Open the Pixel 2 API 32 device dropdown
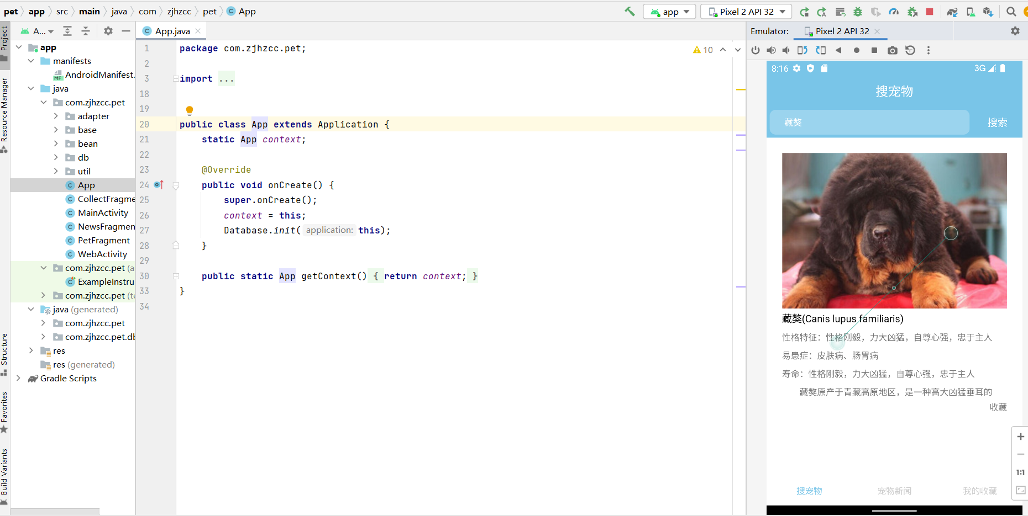Viewport: 1028px width, 516px height. (x=746, y=12)
